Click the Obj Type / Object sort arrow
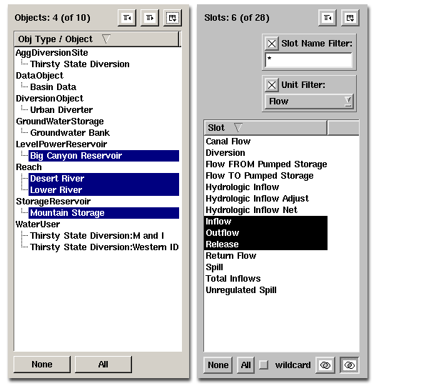The image size is (421, 386). [x=106, y=39]
